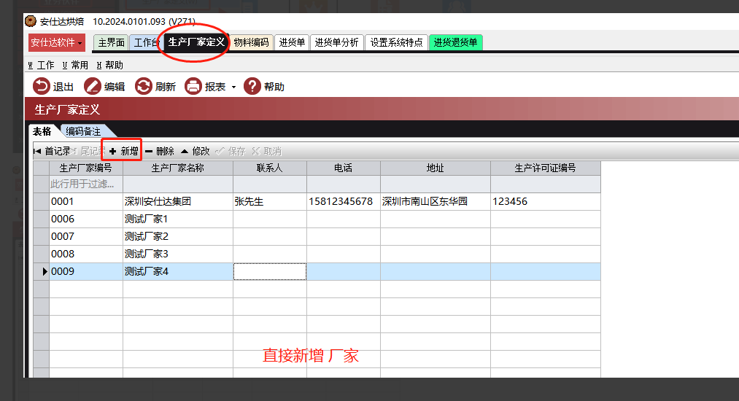Select the 0008 row code cell

[86, 254]
